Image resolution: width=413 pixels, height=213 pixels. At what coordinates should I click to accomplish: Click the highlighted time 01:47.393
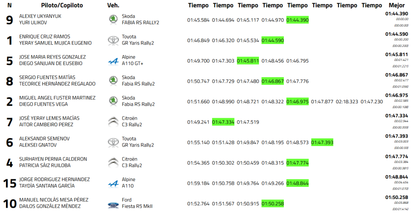pyautogui.click(x=322, y=143)
